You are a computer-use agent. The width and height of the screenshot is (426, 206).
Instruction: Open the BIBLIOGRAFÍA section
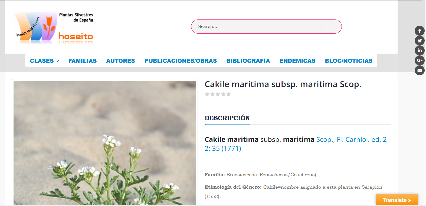(248, 61)
